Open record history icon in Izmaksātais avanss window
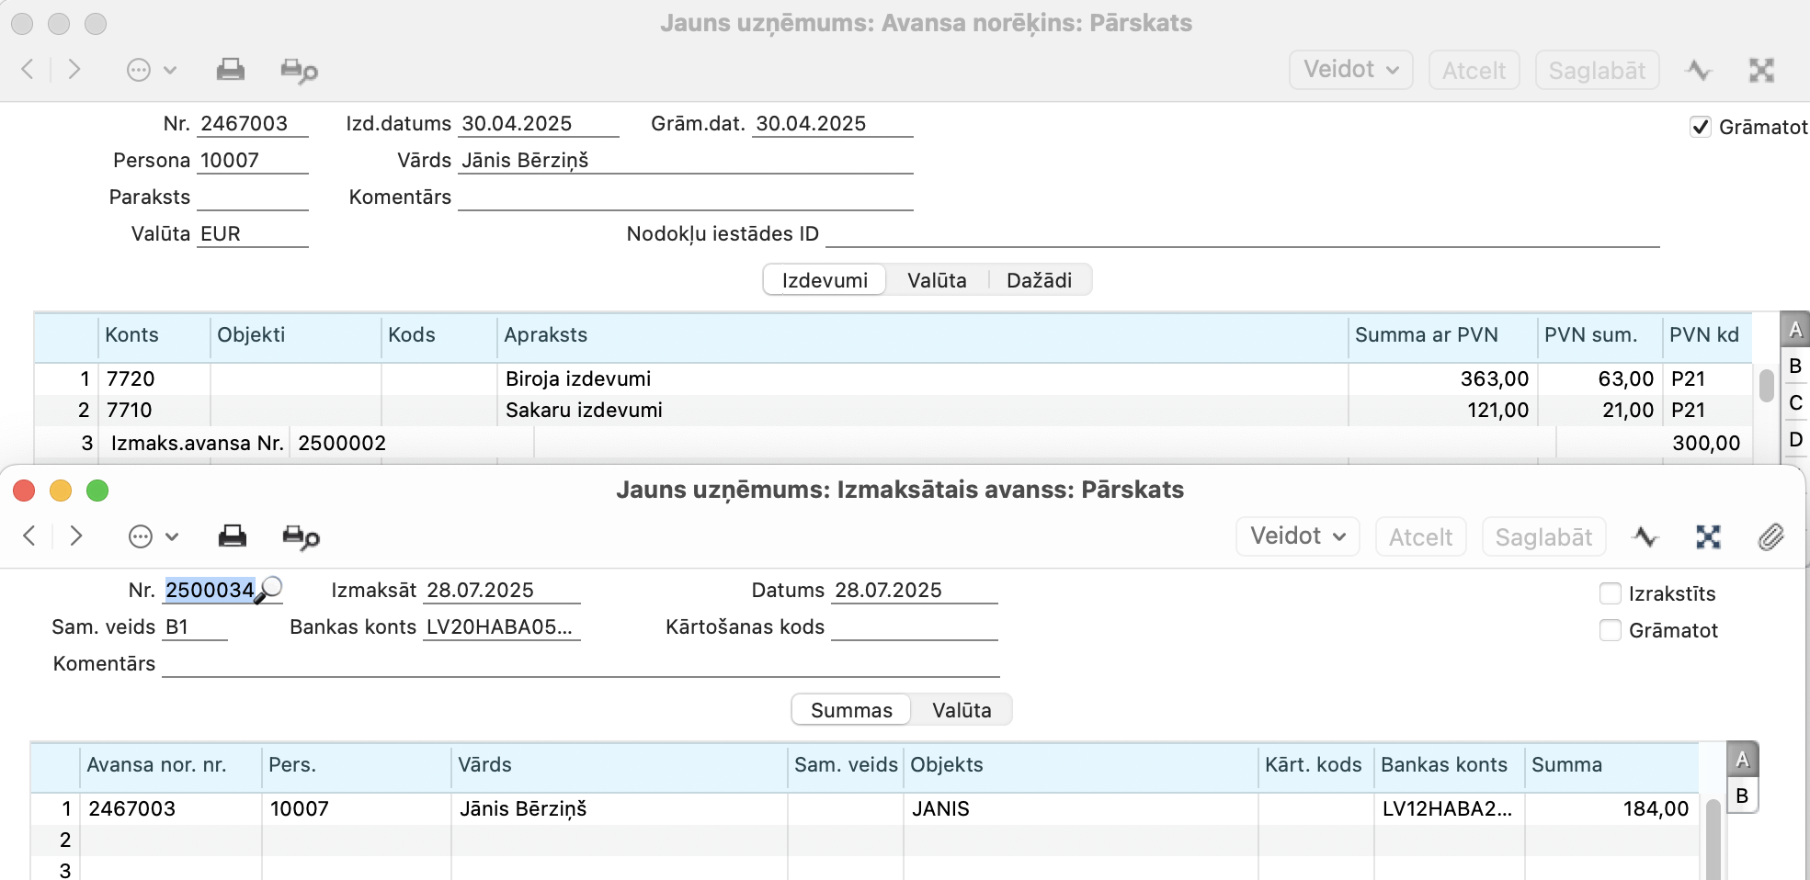This screenshot has height=880, width=1810. (x=1645, y=536)
